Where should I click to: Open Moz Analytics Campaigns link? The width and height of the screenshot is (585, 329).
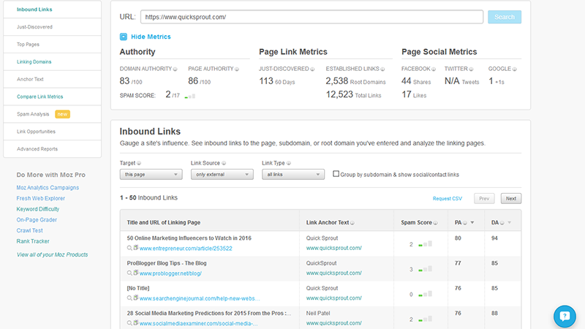click(48, 188)
